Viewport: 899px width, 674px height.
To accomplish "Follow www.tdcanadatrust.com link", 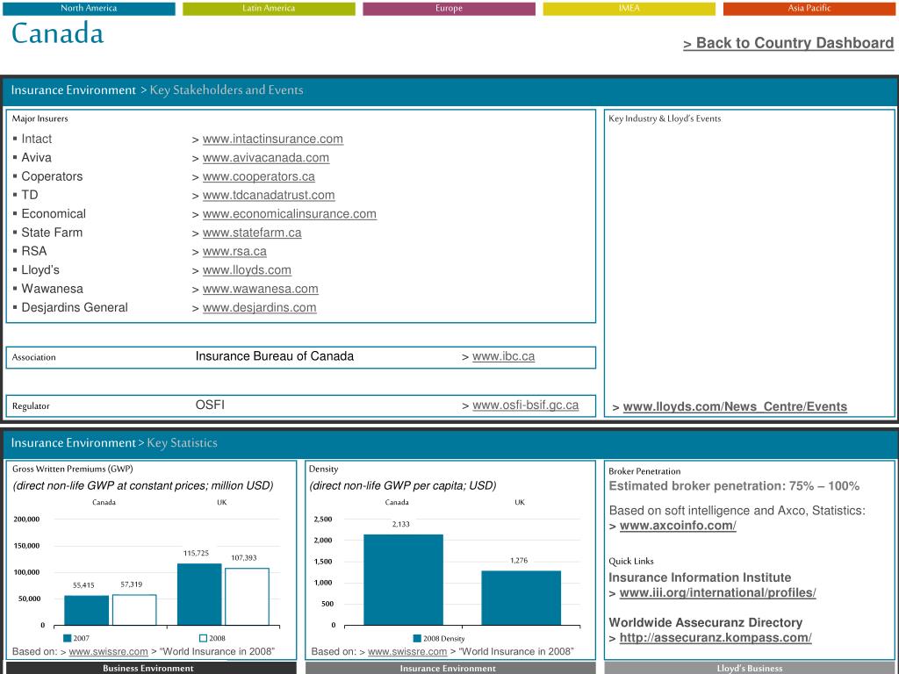I will click(x=269, y=195).
